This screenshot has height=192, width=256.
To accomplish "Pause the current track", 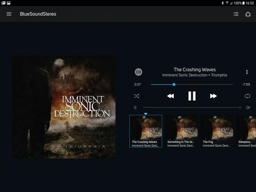I will [192, 96].
